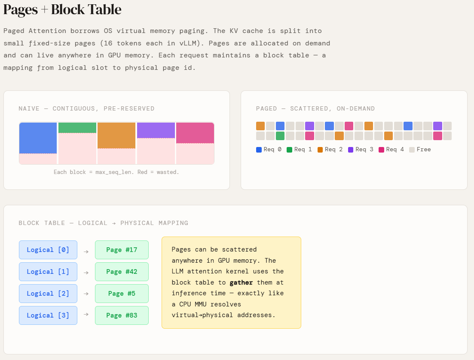Click the Req 1 green legend swatch
Image resolution: width=474 pixels, height=360 pixels.
289,150
